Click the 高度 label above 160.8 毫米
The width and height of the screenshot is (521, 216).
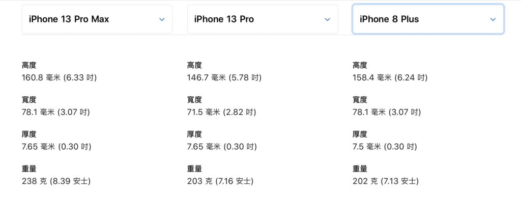pos(29,65)
